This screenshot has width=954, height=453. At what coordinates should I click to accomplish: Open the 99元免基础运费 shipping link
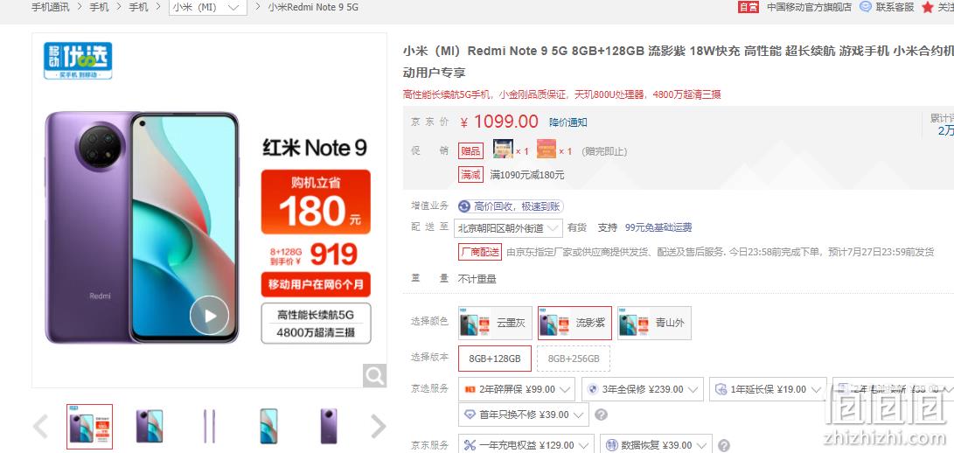[x=658, y=227]
